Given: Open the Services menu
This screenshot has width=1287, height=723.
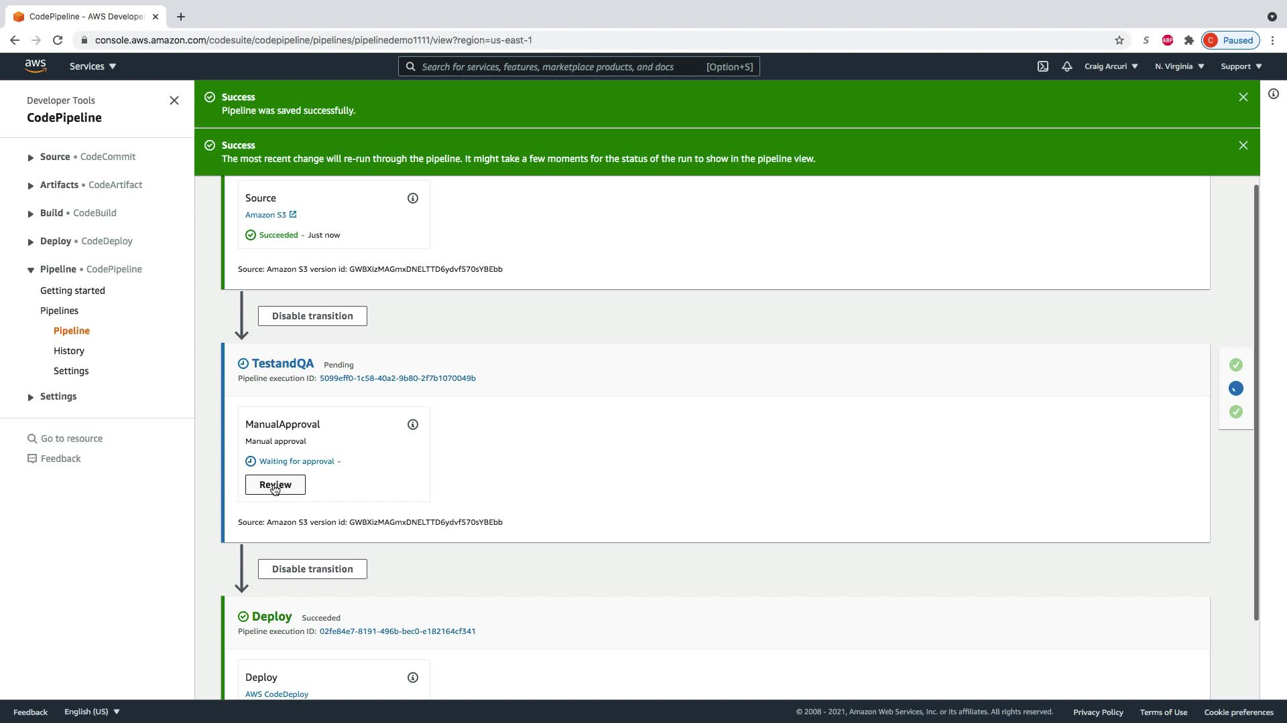Looking at the screenshot, I should (x=93, y=66).
